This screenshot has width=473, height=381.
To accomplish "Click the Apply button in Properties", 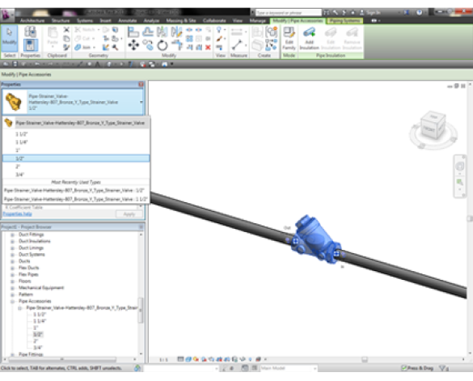I will pyautogui.click(x=129, y=214).
